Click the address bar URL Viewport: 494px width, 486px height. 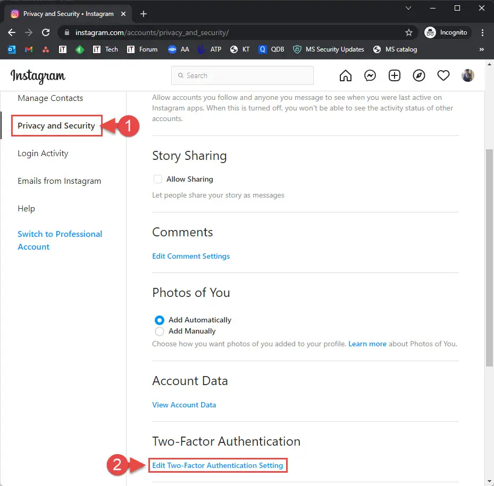(152, 32)
